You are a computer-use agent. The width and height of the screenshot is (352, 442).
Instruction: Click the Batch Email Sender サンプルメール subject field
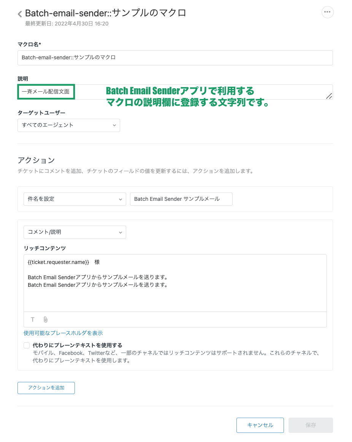181,199
